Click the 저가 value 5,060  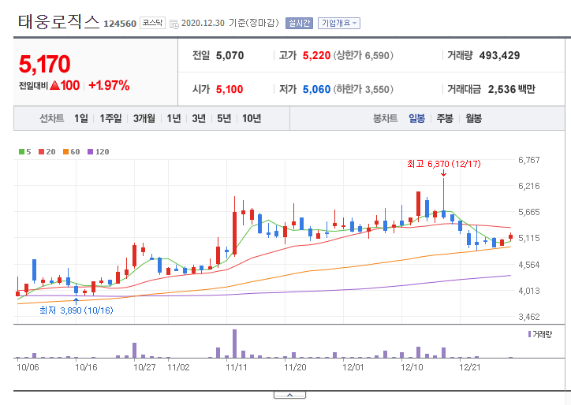click(316, 89)
